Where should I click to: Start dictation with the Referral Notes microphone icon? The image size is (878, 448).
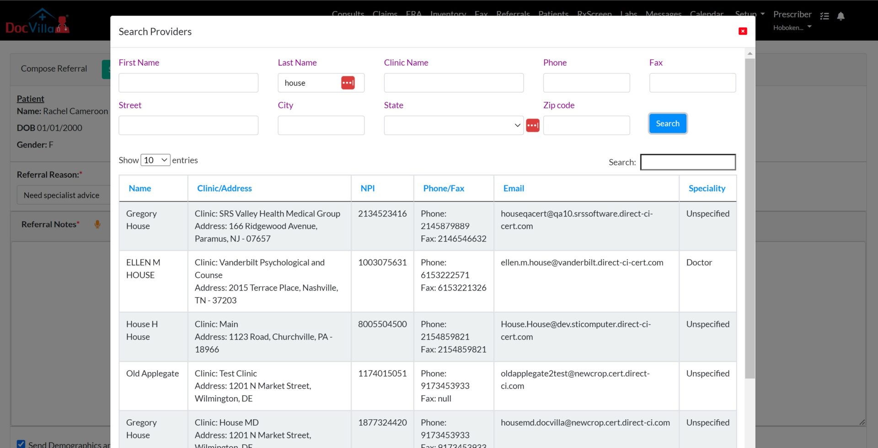97,224
